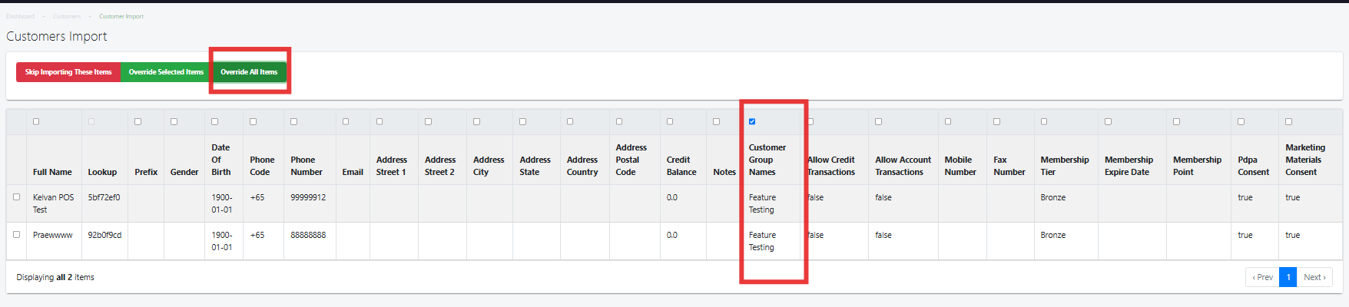Tick the Membership Point column checkbox
The width and height of the screenshot is (1349, 307).
1176,121
